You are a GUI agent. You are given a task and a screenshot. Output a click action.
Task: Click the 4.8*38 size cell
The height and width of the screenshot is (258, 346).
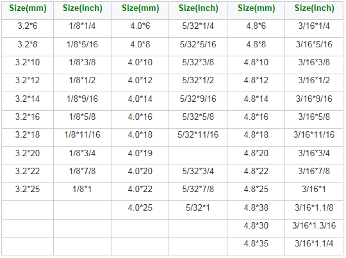[256, 210]
